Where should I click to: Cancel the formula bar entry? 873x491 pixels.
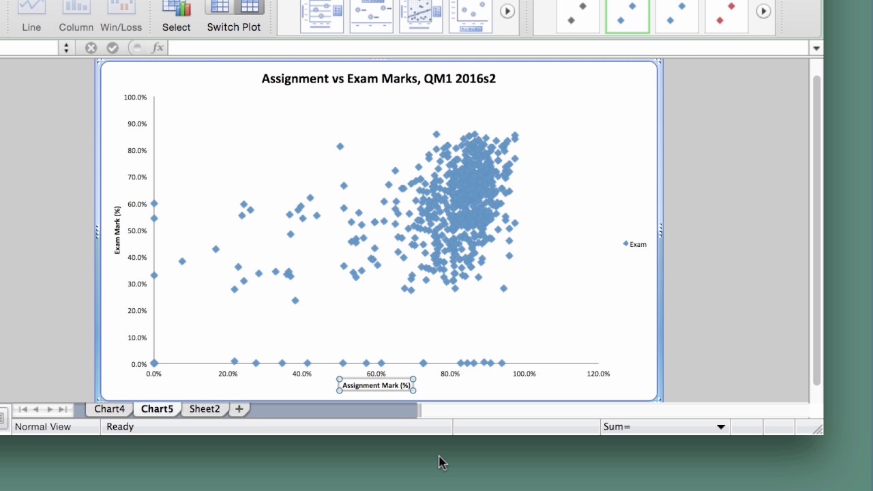coord(91,48)
